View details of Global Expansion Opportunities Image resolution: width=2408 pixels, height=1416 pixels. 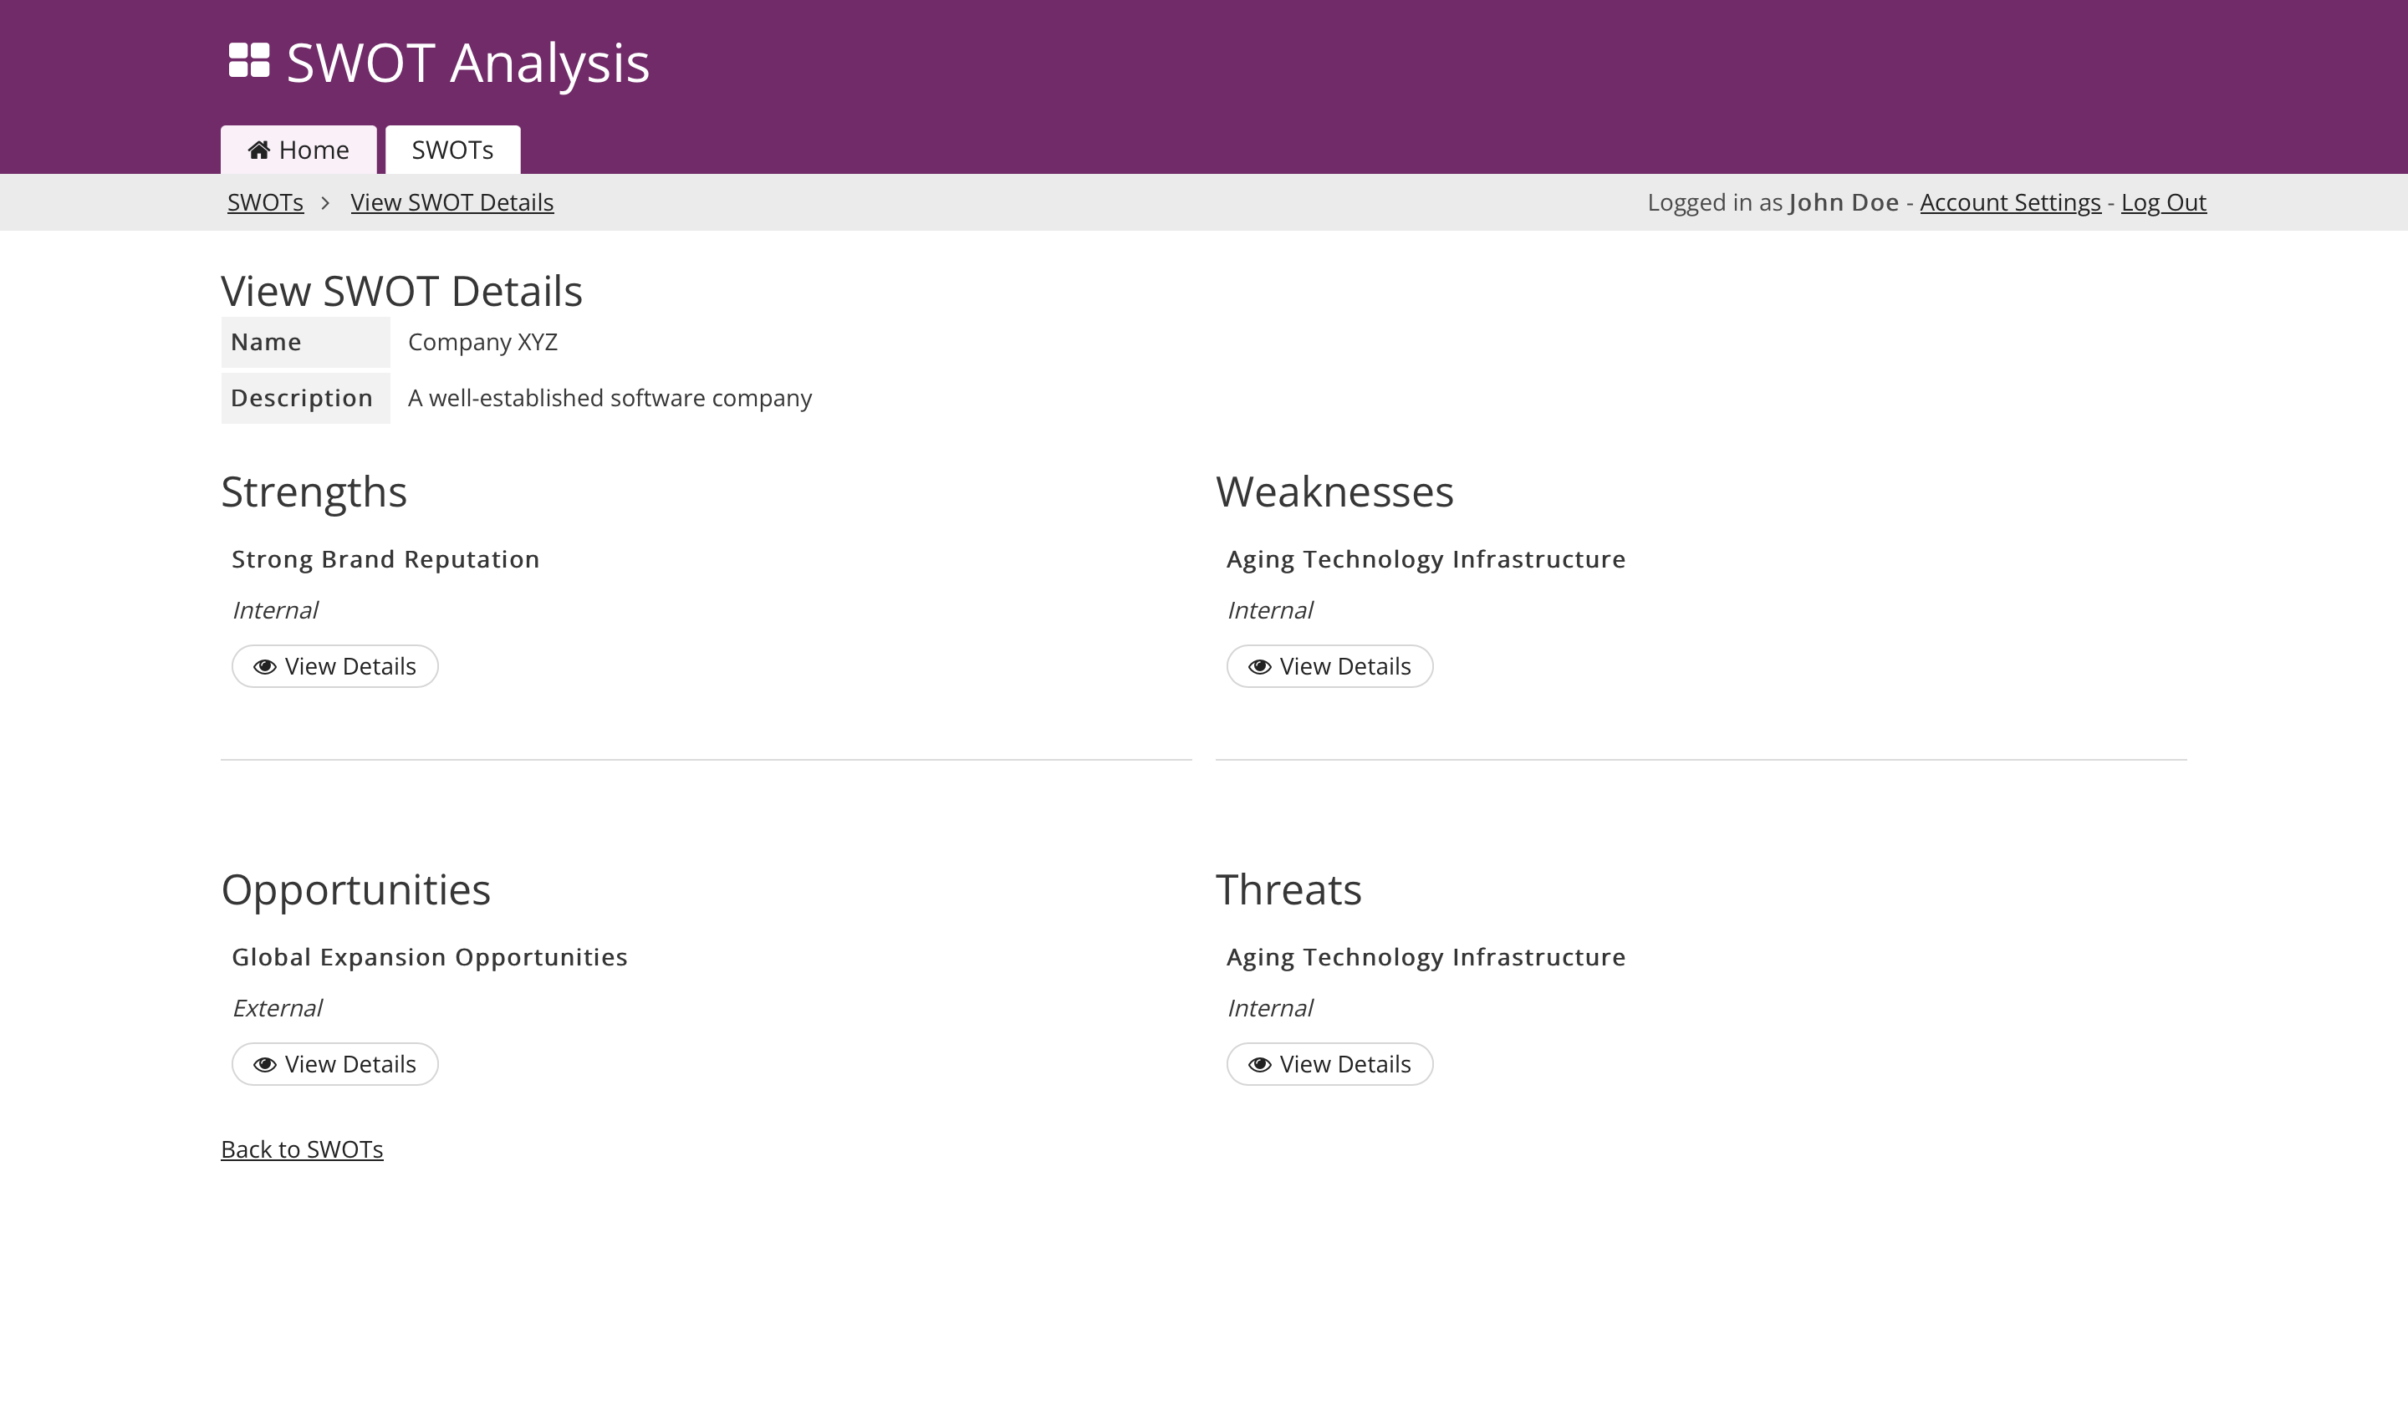point(335,1064)
